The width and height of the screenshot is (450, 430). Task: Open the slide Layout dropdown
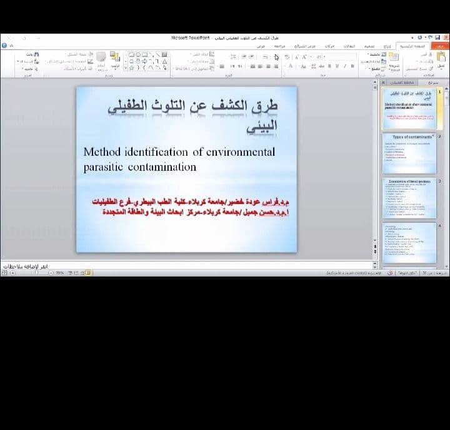(x=373, y=54)
